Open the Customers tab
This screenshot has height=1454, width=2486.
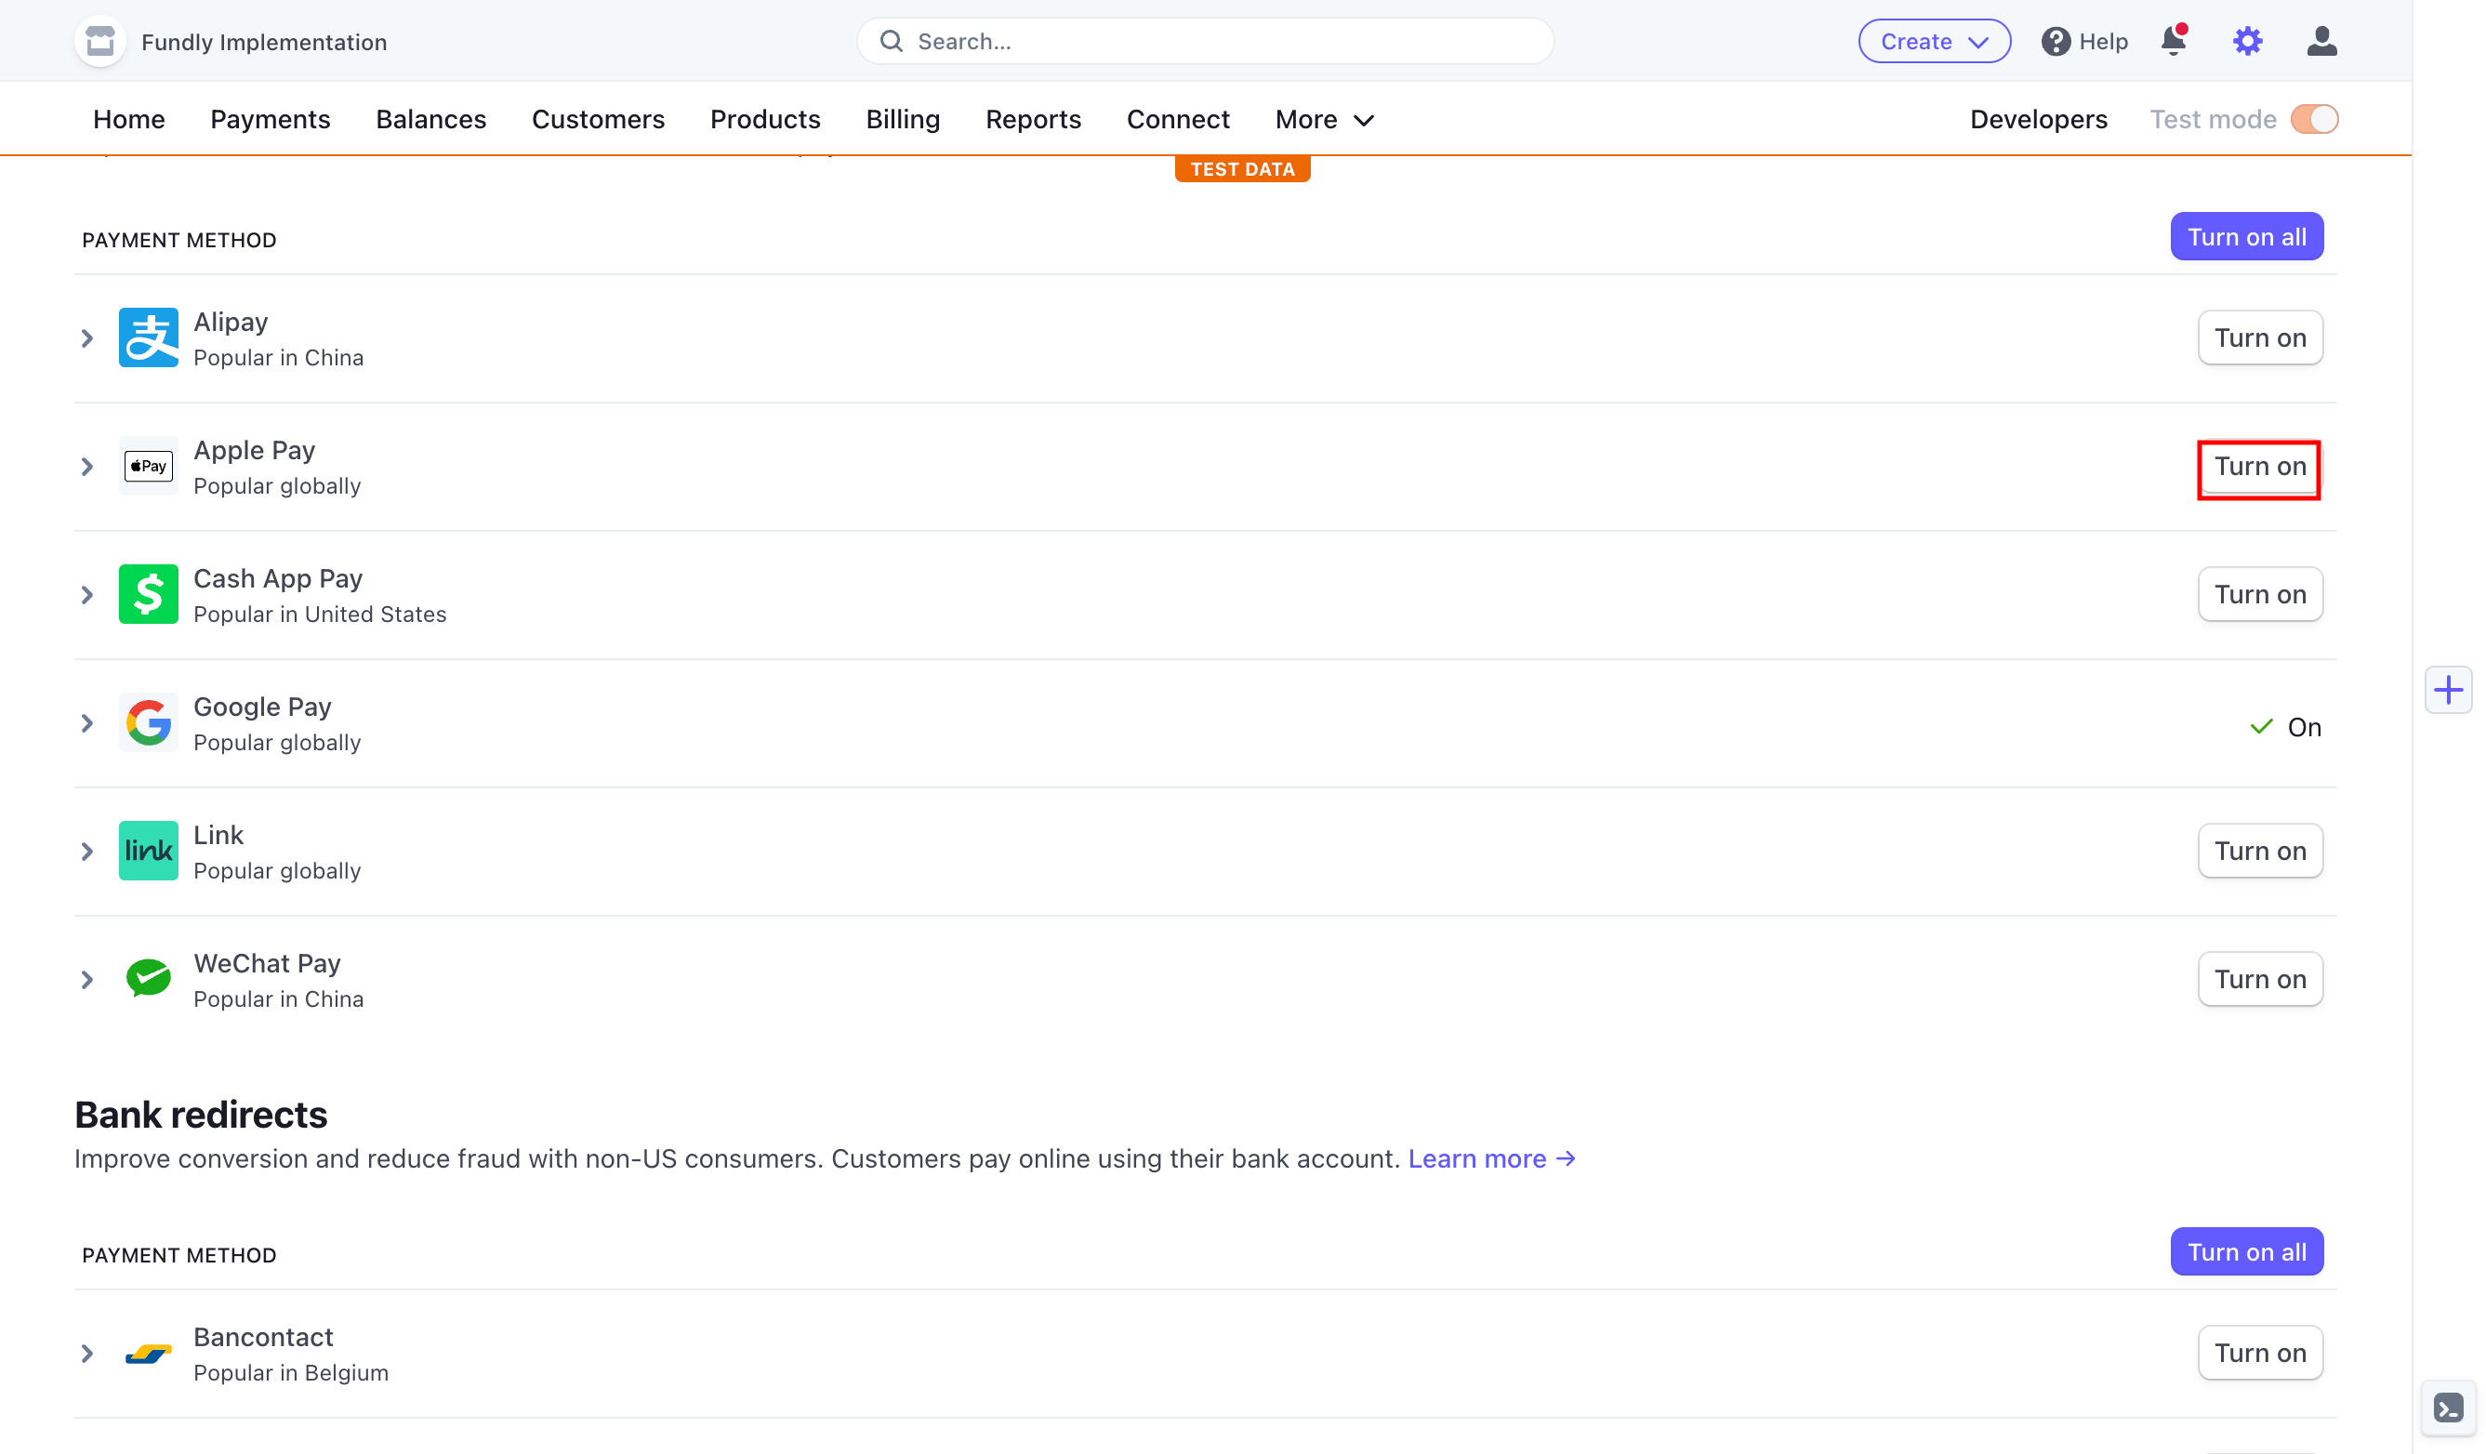[598, 119]
